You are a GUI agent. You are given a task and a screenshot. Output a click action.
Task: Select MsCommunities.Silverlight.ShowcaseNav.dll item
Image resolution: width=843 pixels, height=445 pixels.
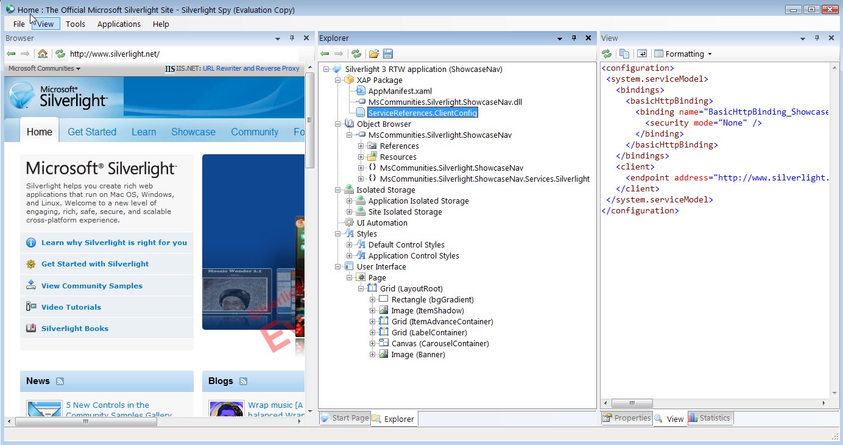(x=445, y=102)
